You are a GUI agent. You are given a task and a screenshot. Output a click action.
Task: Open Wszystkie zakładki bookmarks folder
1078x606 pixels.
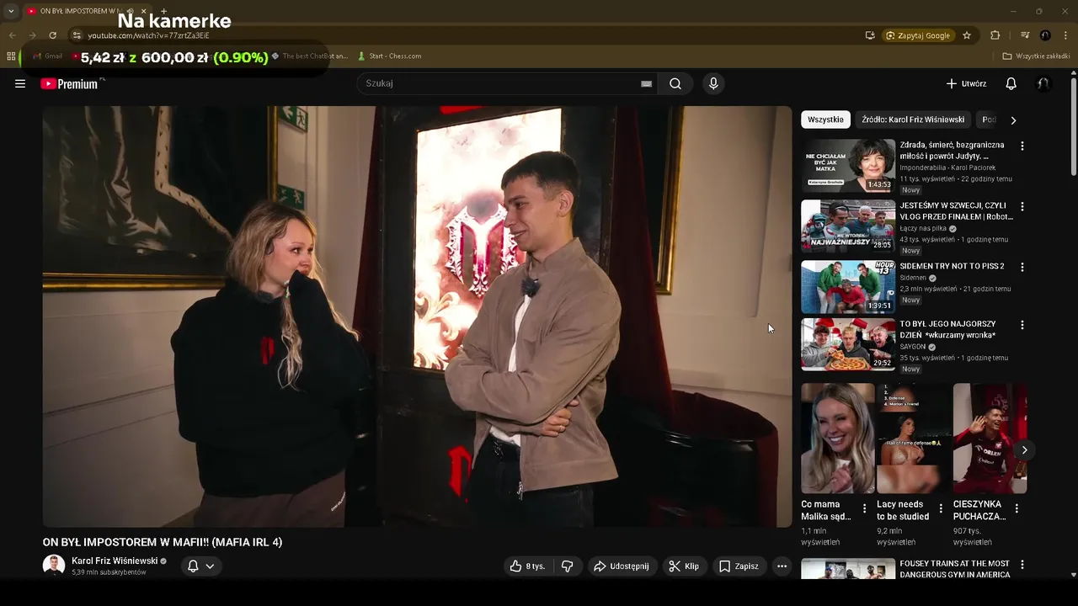click(1036, 56)
